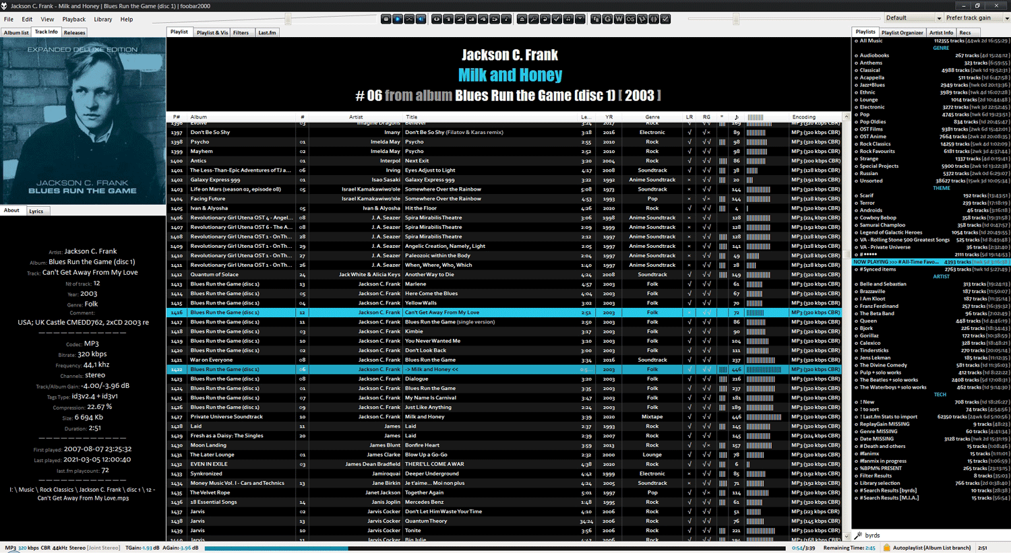The image size is (1011, 553).
Task: Open the toolbar down-arrow dropdown button
Action: [x=580, y=19]
